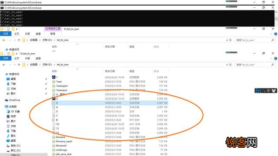
Task: Click cmd window vertical scrollbar
Action: [276, 19]
